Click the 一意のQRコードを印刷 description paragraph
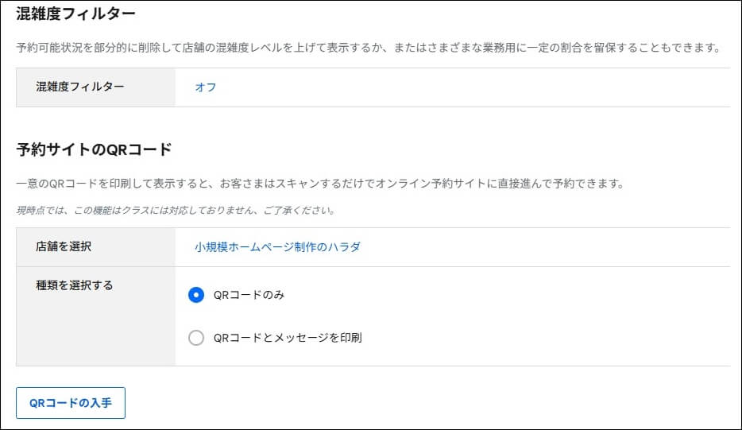The width and height of the screenshot is (742, 430). pos(320,184)
